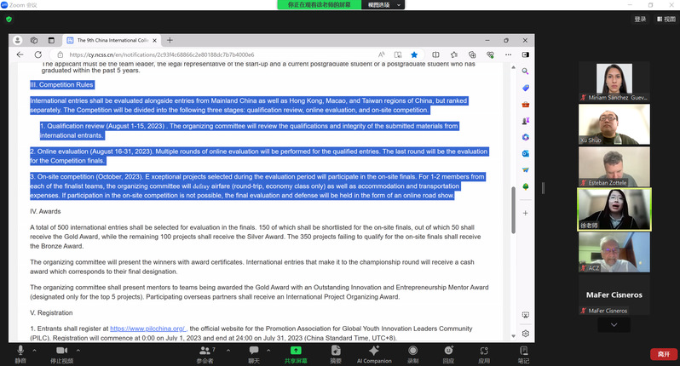Select MaFer Cisneros participant tile

(614, 295)
